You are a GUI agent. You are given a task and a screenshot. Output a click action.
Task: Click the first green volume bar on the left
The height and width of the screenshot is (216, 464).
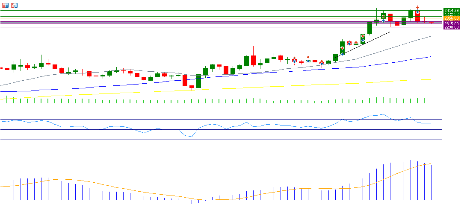pyautogui.click(x=7, y=99)
